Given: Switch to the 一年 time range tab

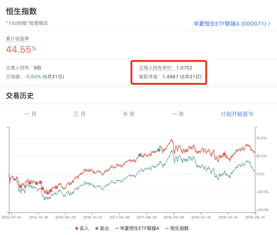Looking at the screenshot, I should point(178,114).
